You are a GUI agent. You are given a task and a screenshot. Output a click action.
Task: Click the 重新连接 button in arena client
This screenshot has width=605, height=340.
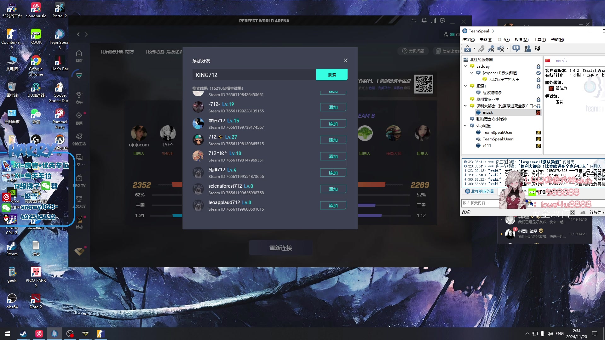click(x=280, y=248)
